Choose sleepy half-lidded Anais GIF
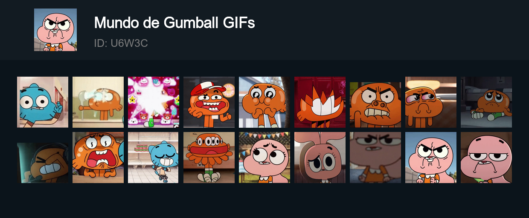This screenshot has width=529, height=218. 486,158
